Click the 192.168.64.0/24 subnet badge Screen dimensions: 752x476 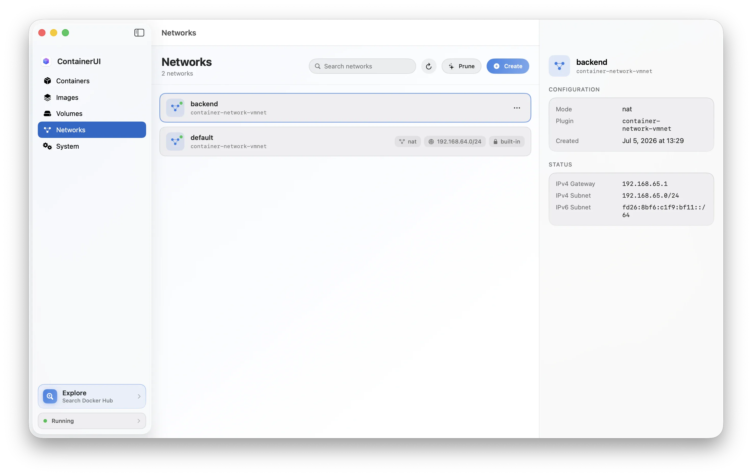pos(455,141)
